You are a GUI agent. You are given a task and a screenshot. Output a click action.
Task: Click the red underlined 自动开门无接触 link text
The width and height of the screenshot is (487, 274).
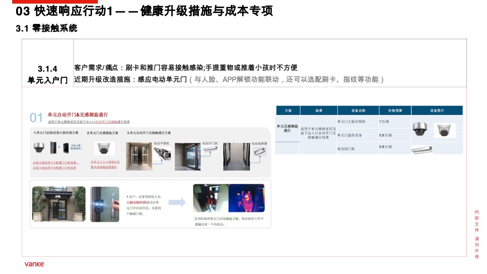(106, 121)
